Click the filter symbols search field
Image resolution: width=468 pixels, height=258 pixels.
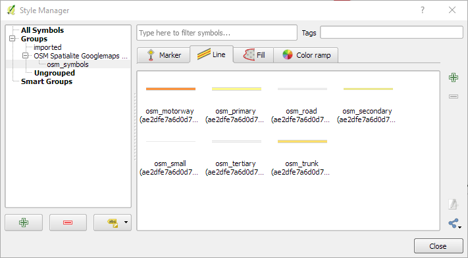[x=217, y=33]
